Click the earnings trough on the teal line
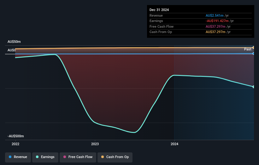Viewport: 259px width, 165px height. tap(134, 132)
